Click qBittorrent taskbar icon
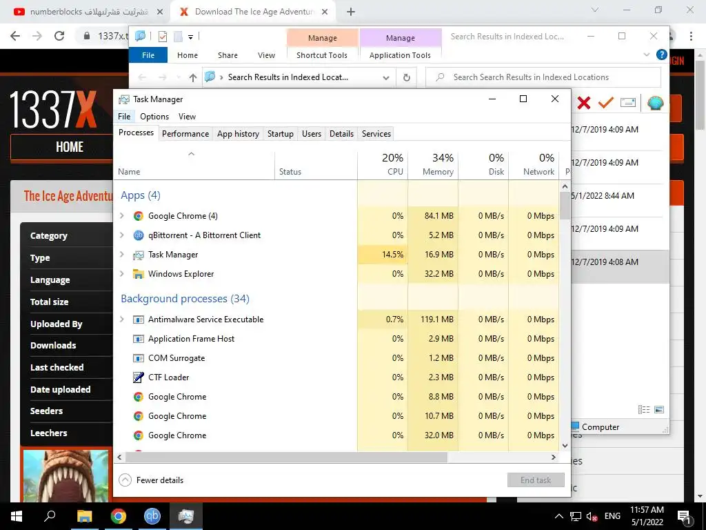The height and width of the screenshot is (530, 706). pyautogui.click(x=152, y=516)
